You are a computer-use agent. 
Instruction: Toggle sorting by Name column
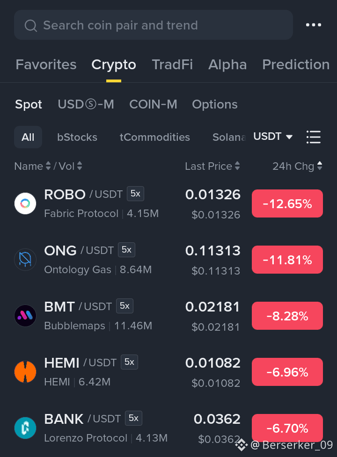(32, 166)
